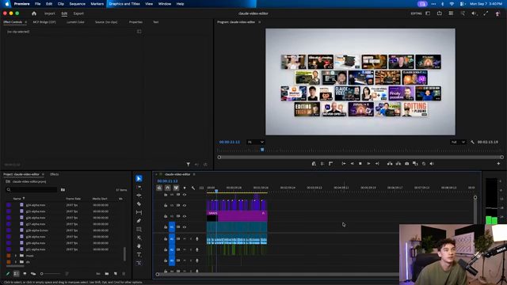Select the Ripple Edit tool
Viewport: 507px width, 285px height.
click(x=139, y=196)
